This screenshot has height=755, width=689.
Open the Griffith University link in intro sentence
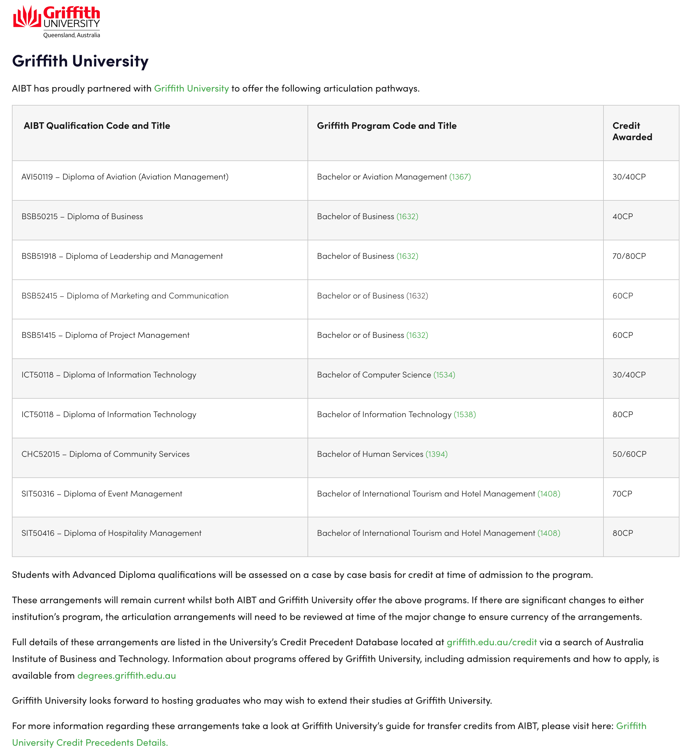(191, 88)
